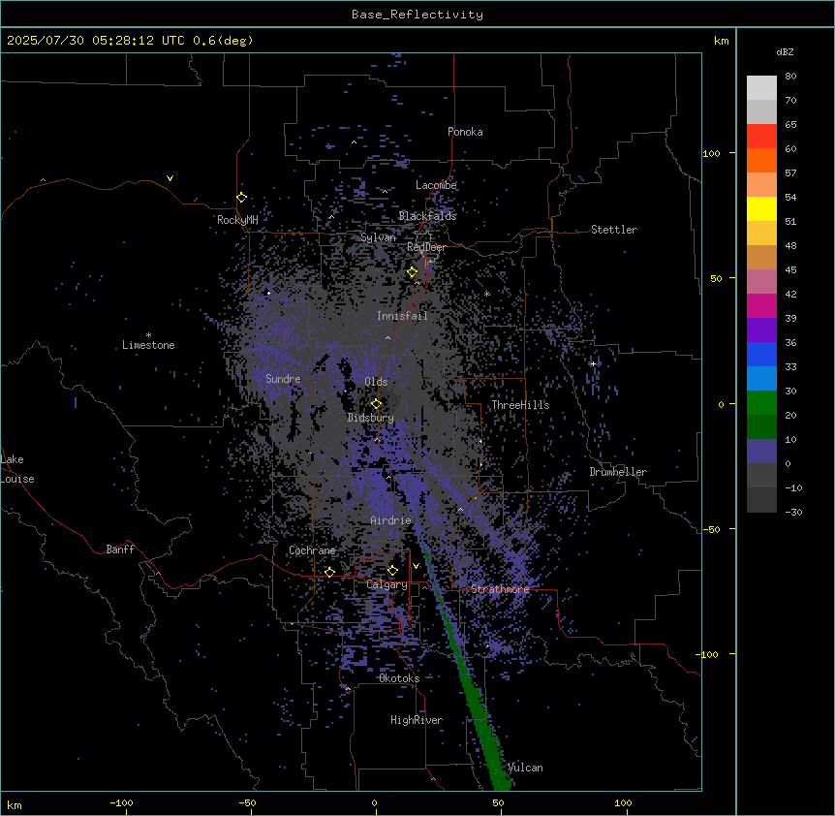
Task: Click the Vulcan label
Action: [x=525, y=768]
